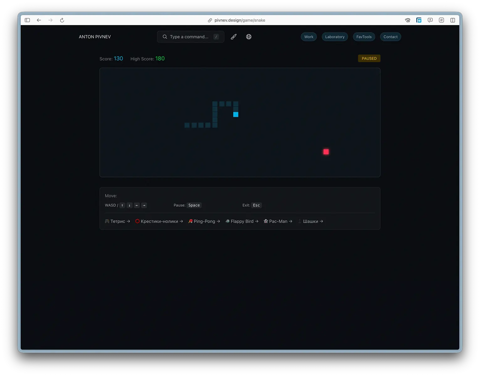Click the paintbrush theme icon

click(234, 37)
